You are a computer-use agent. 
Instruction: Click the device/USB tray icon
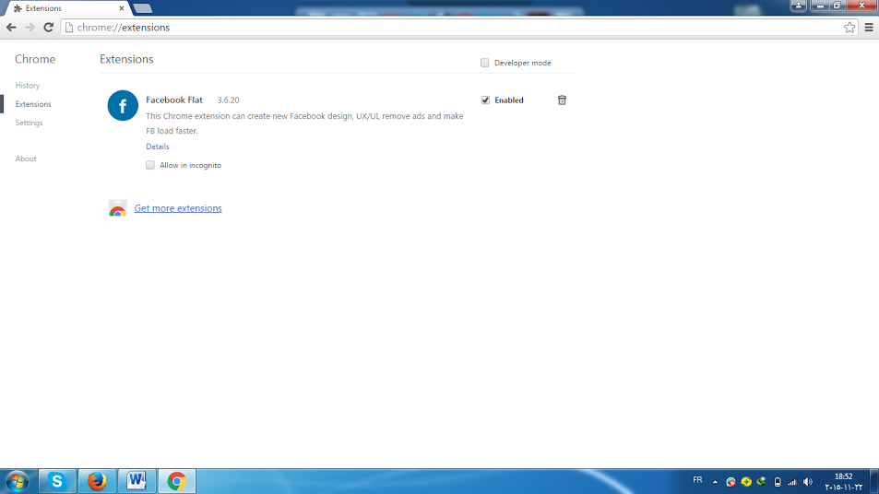pyautogui.click(x=777, y=482)
